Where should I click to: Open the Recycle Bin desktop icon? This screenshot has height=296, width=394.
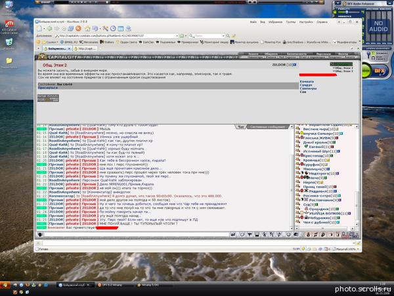tap(9, 43)
